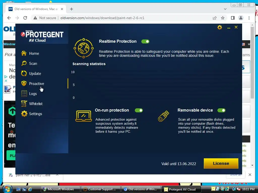The image size is (258, 193).
Task: Select the Settings menu item
Action: point(36,114)
